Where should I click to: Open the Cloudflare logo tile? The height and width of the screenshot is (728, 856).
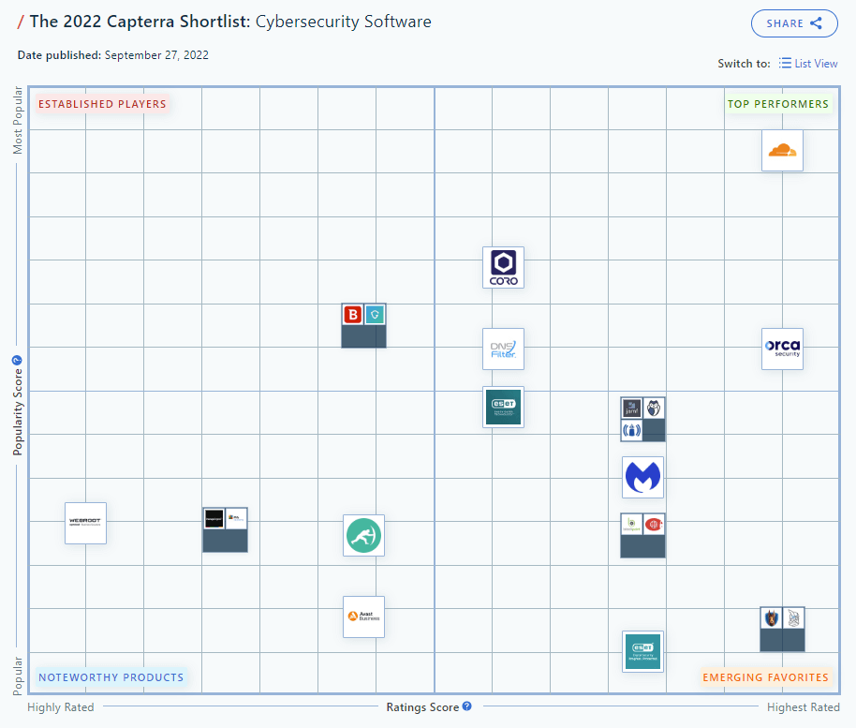pyautogui.click(x=782, y=150)
